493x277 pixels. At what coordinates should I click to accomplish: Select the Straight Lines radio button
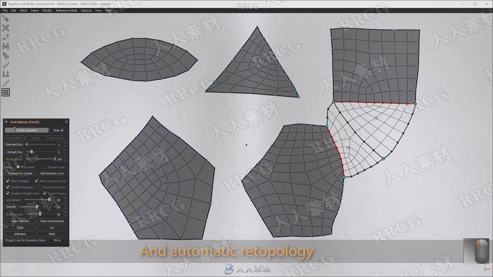click(44, 167)
